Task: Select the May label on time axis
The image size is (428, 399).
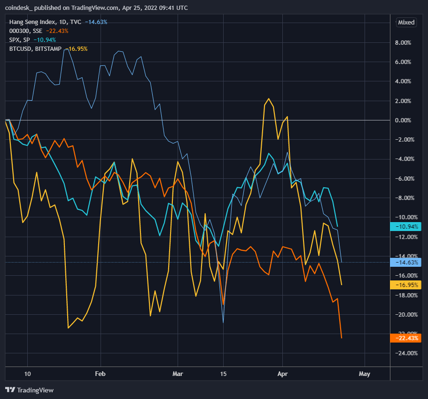Action: [365, 374]
